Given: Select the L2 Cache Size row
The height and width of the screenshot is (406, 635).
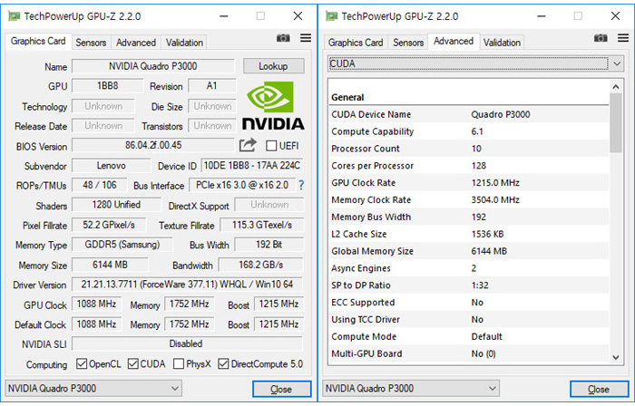Looking at the screenshot, I should pyautogui.click(x=469, y=234).
